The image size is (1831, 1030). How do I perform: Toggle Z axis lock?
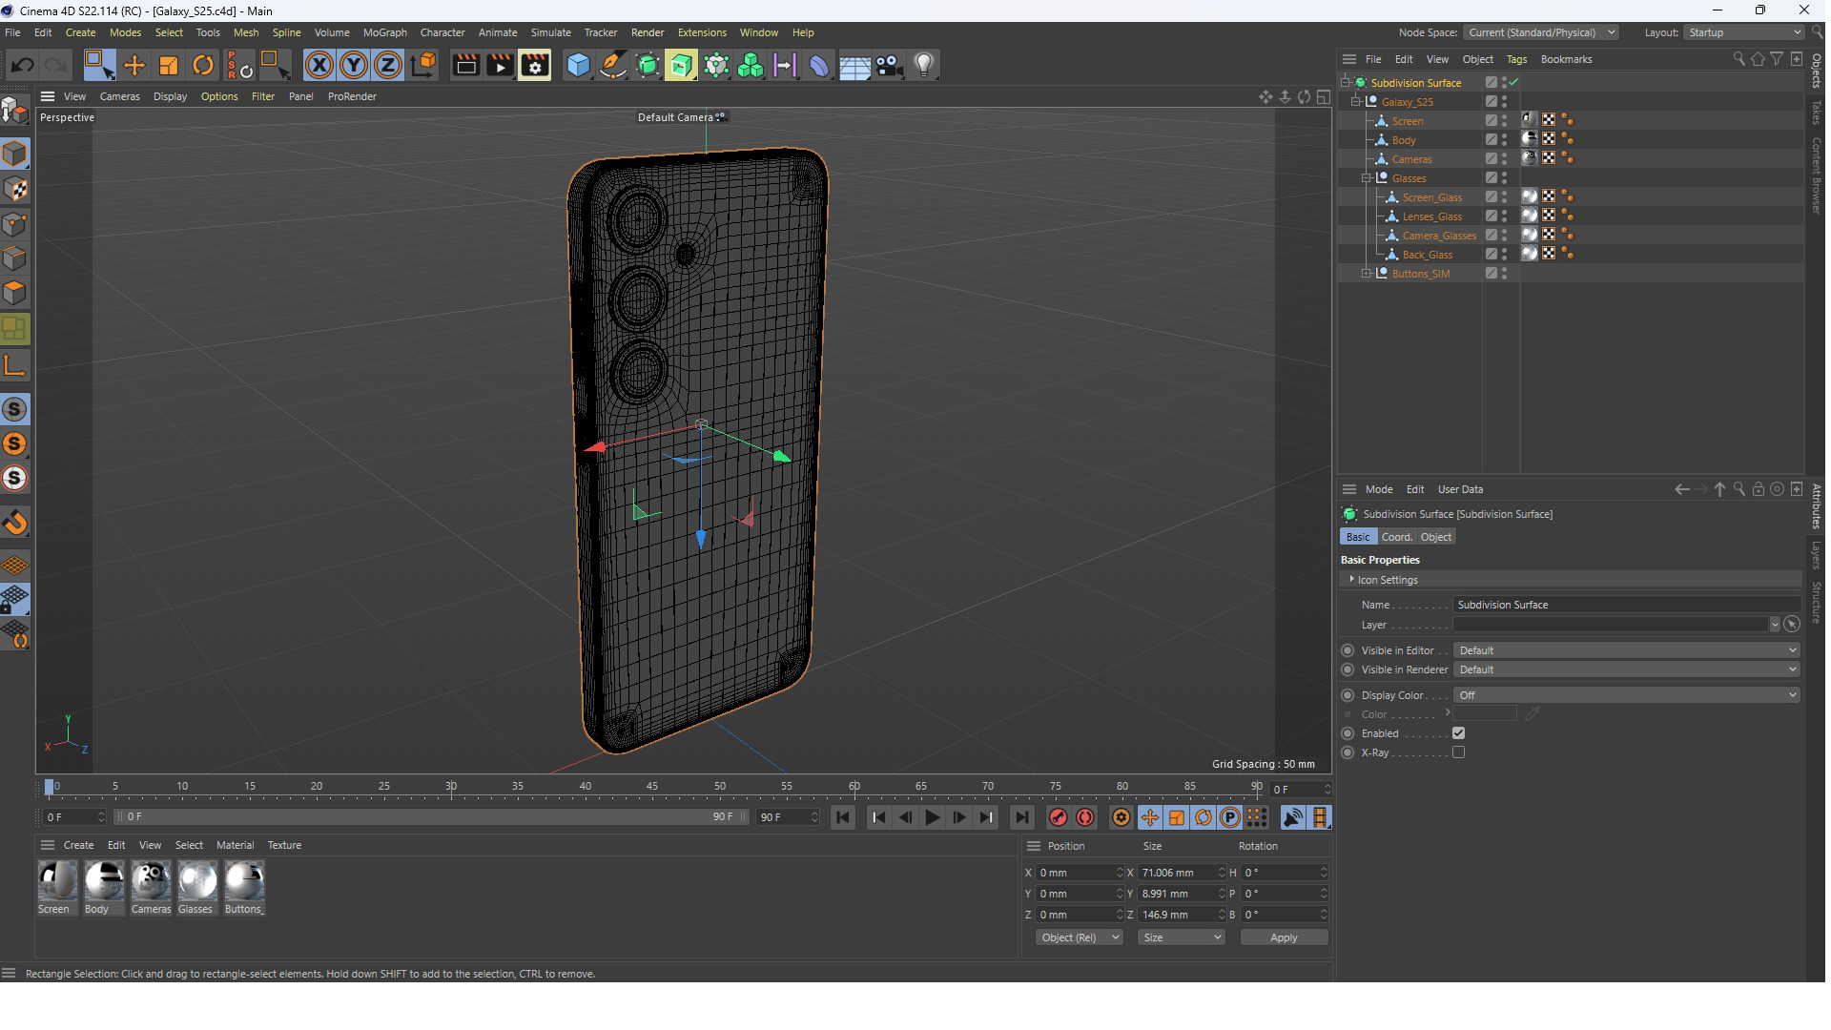[388, 65]
